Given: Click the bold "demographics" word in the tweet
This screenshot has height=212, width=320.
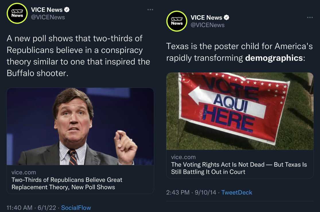Looking at the screenshot, I should [x=274, y=58].
